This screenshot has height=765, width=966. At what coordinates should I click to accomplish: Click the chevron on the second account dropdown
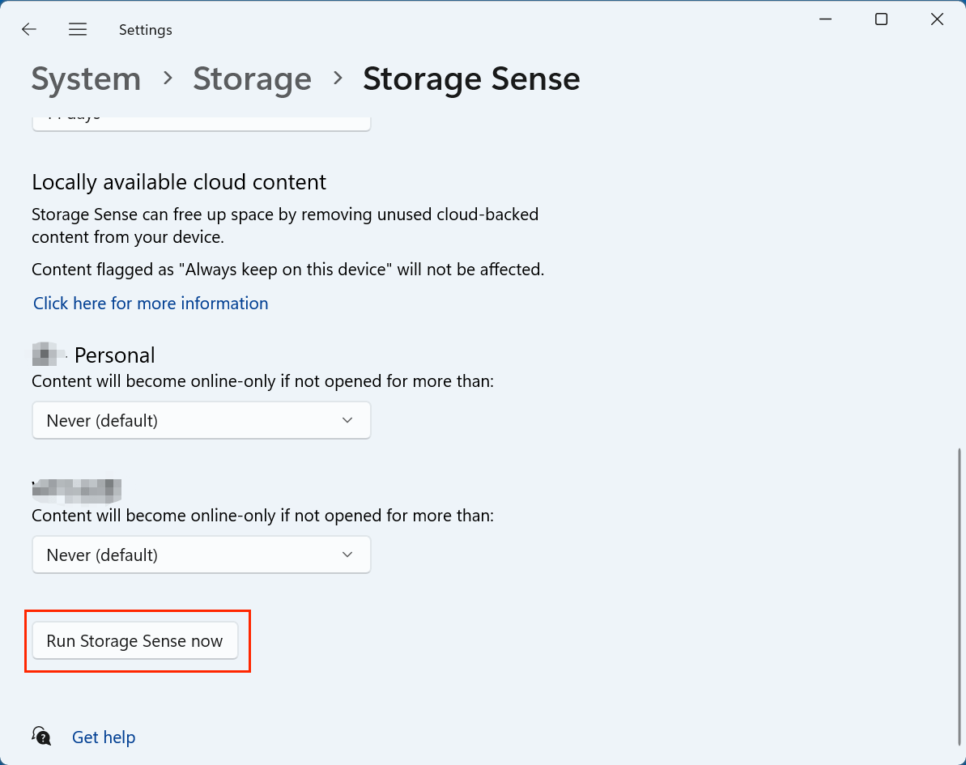pos(347,555)
